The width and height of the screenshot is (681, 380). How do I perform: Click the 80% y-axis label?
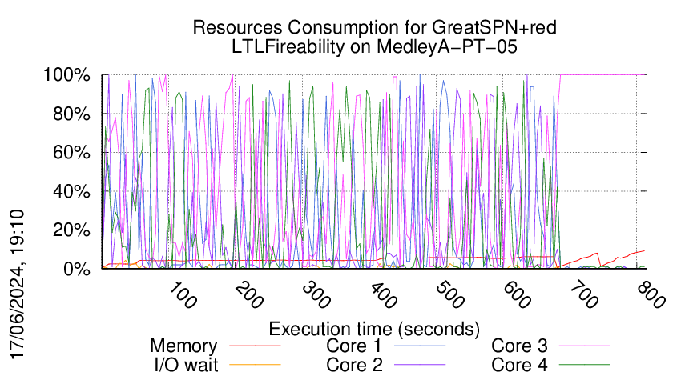pos(71,114)
